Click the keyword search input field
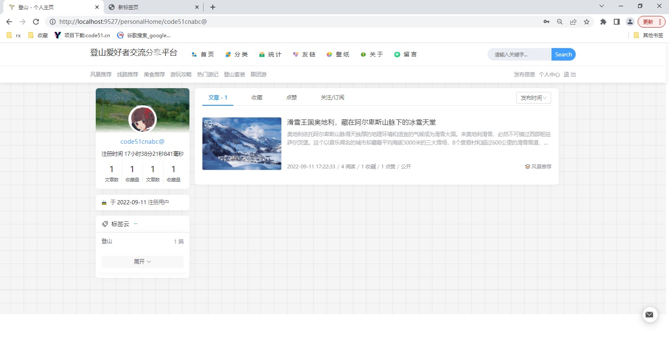 [520, 54]
